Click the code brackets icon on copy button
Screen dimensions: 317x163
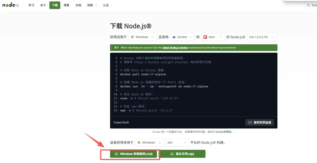coord(250,123)
